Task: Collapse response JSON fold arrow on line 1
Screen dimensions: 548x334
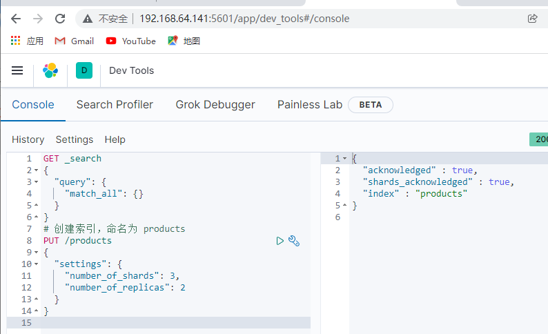Action: tap(345, 159)
